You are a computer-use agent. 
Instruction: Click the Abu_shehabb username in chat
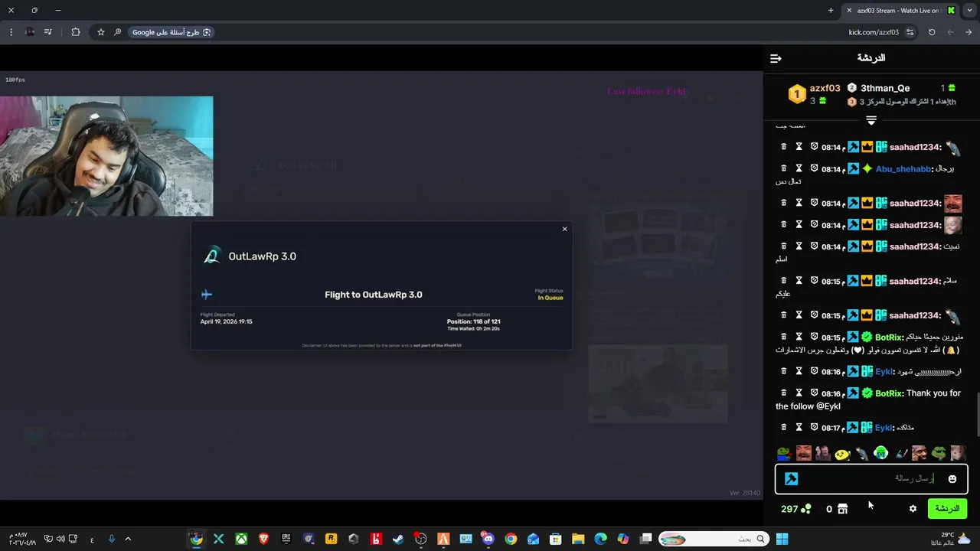pyautogui.click(x=903, y=169)
